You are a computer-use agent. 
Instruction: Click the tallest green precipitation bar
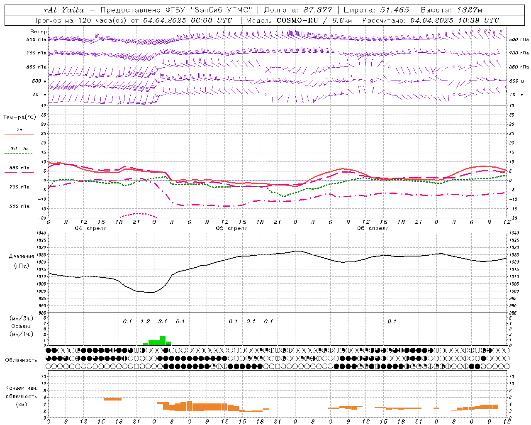[163, 340]
